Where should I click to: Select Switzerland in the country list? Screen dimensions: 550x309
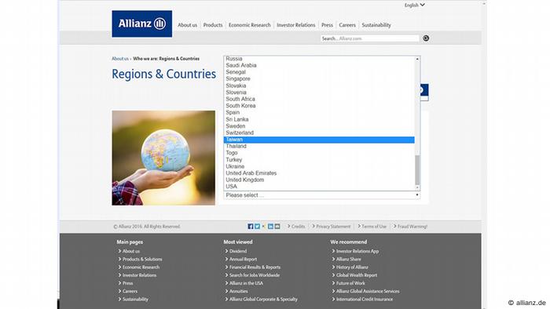click(319, 133)
